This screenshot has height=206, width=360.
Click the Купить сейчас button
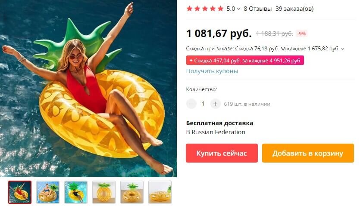pyautogui.click(x=222, y=153)
